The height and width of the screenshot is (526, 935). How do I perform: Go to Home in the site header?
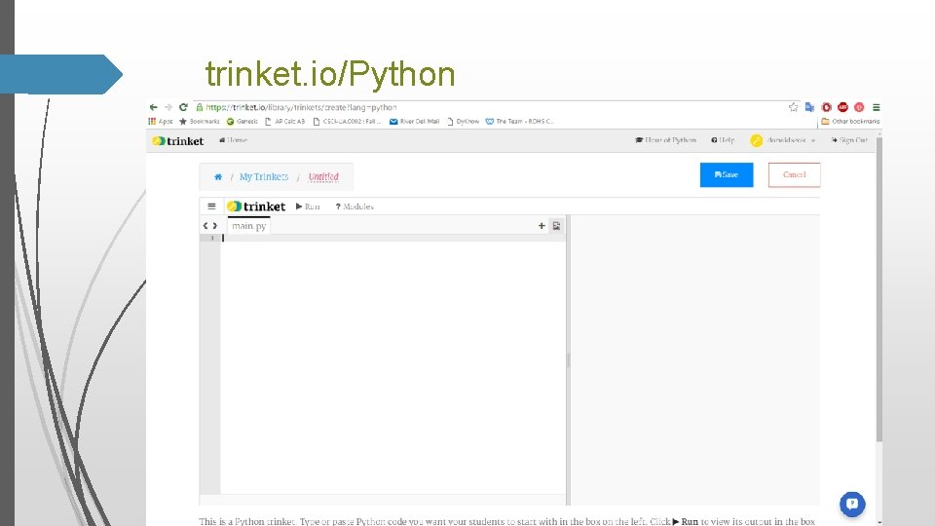click(233, 140)
